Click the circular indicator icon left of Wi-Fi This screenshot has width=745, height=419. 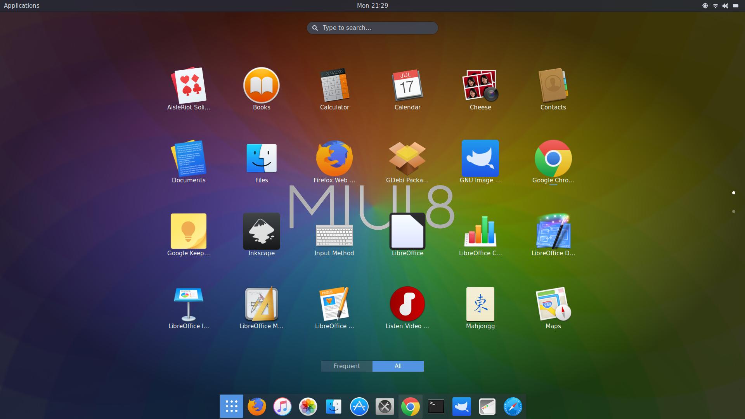705,6
